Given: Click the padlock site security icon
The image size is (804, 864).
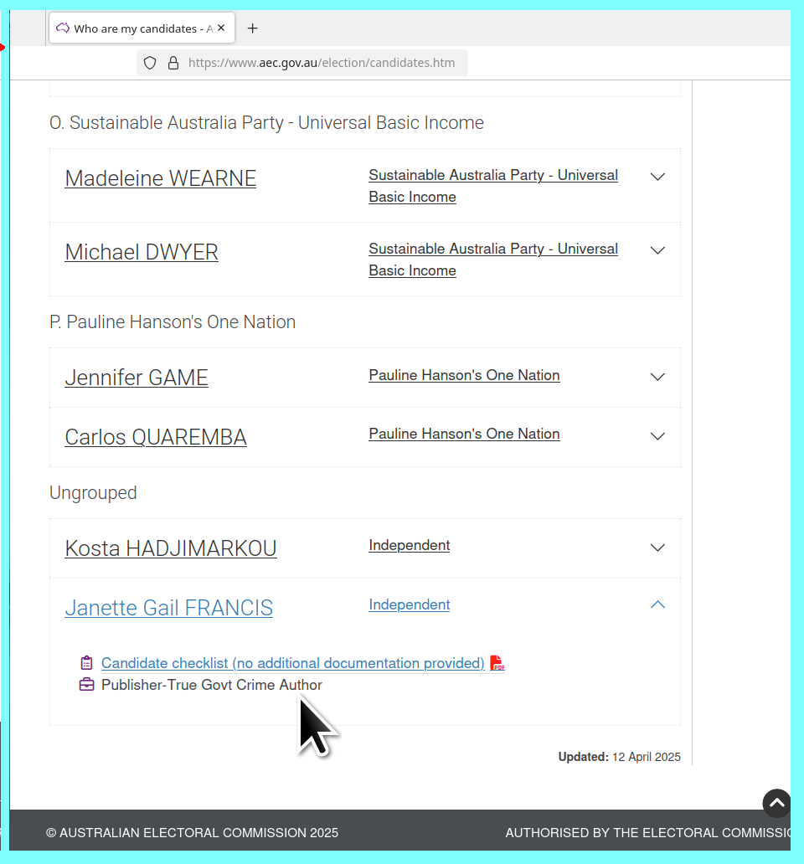Looking at the screenshot, I should [x=173, y=63].
